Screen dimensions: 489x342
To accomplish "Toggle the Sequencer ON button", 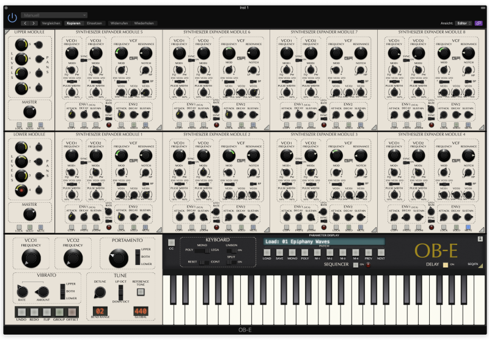I will 356,265.
